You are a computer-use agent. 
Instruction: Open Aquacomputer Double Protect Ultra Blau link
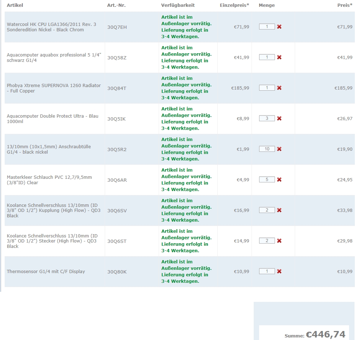click(x=53, y=119)
